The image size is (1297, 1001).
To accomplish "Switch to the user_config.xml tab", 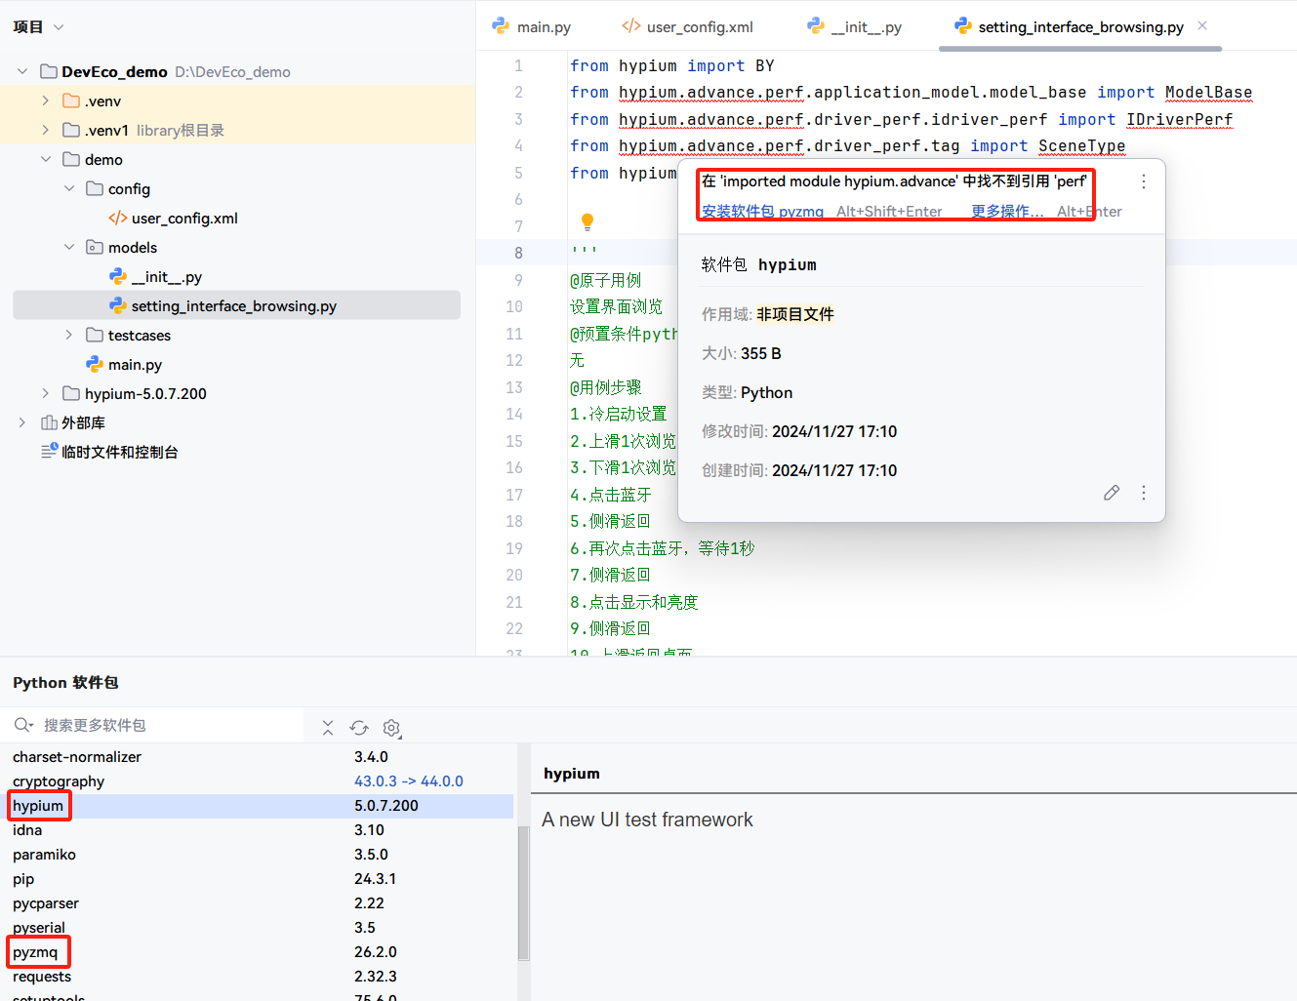I will click(688, 27).
